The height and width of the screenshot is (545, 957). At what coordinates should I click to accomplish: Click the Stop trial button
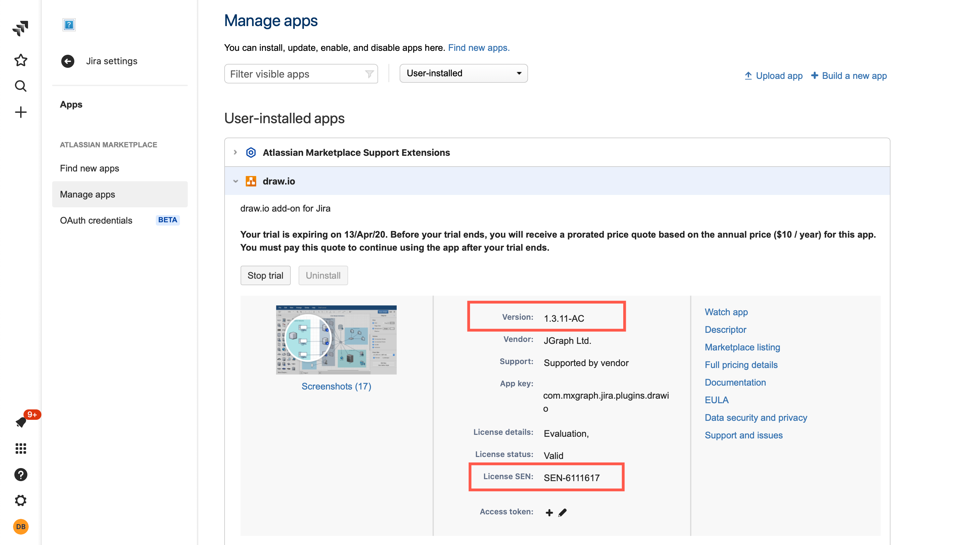tap(265, 275)
